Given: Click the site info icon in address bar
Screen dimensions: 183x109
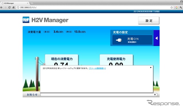Looking at the screenshot, I should click(18, 7).
